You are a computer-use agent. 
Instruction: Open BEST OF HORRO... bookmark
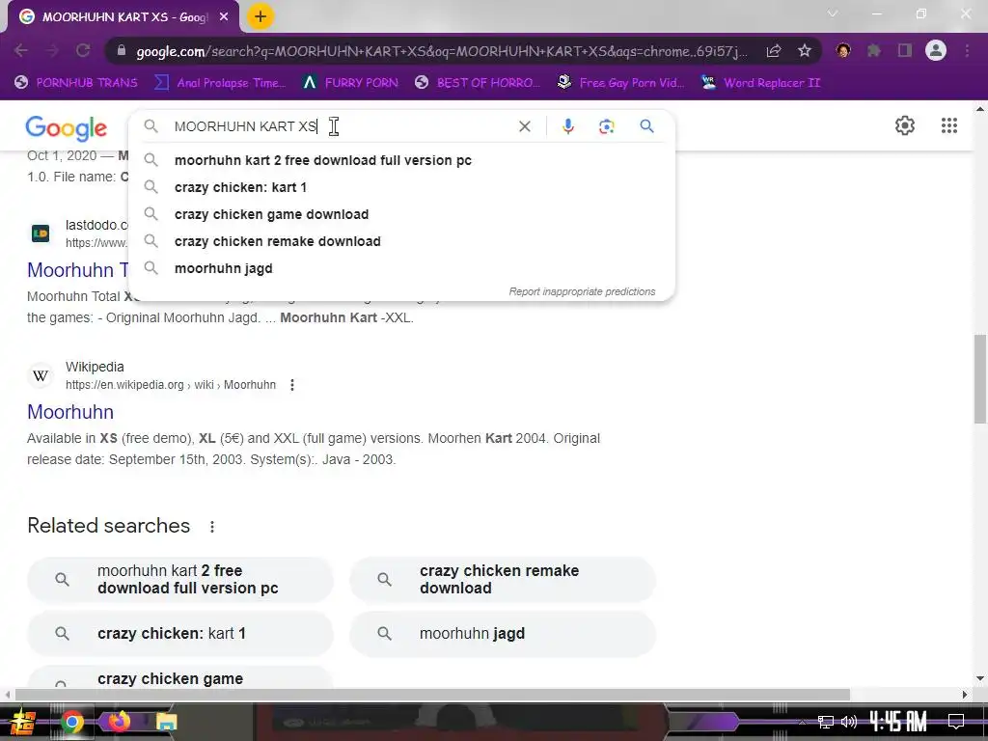click(478, 83)
